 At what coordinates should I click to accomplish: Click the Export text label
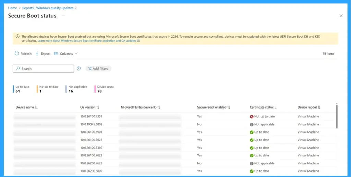pos(46,54)
